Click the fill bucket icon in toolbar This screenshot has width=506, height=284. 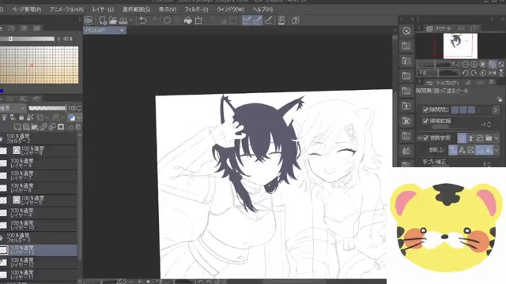(188, 21)
